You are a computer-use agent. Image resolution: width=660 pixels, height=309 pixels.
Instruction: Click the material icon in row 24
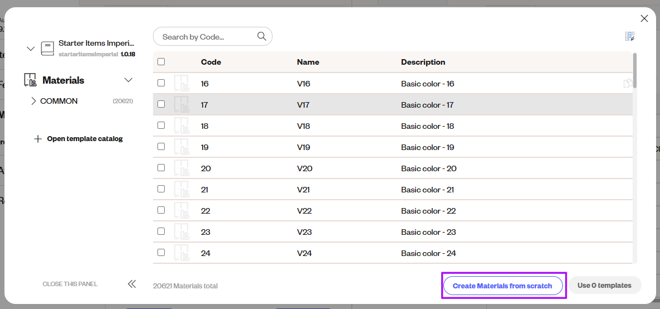pyautogui.click(x=181, y=253)
